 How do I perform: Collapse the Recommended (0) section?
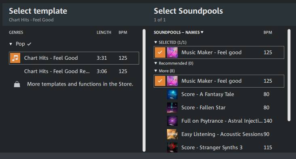tap(156, 63)
